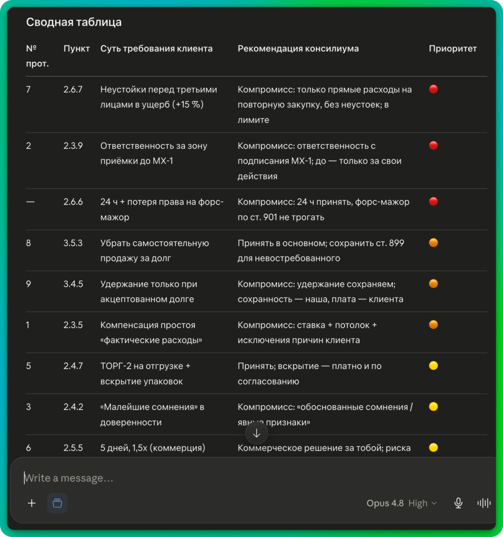Select cell Неустойки перед третьими лицами
The width and height of the screenshot is (503, 537).
(159, 97)
